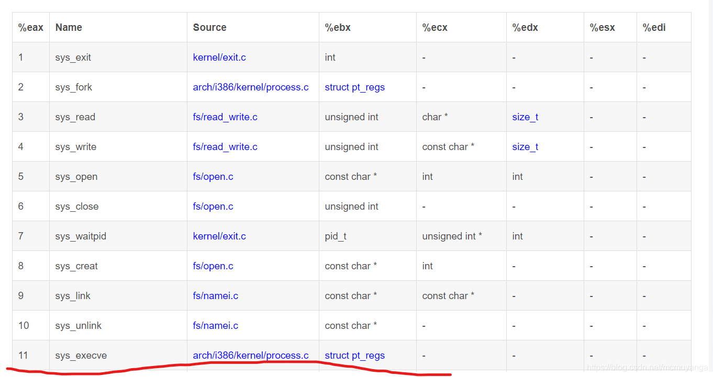Click the %eax column header
This screenshot has width=713, height=377.
pyautogui.click(x=31, y=28)
